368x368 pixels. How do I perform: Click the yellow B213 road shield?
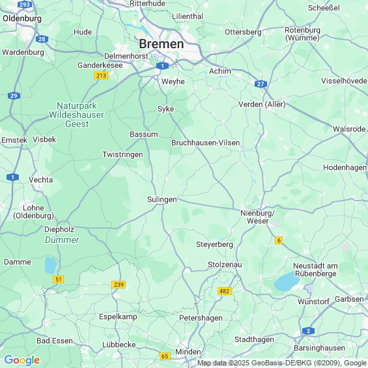[101, 76]
